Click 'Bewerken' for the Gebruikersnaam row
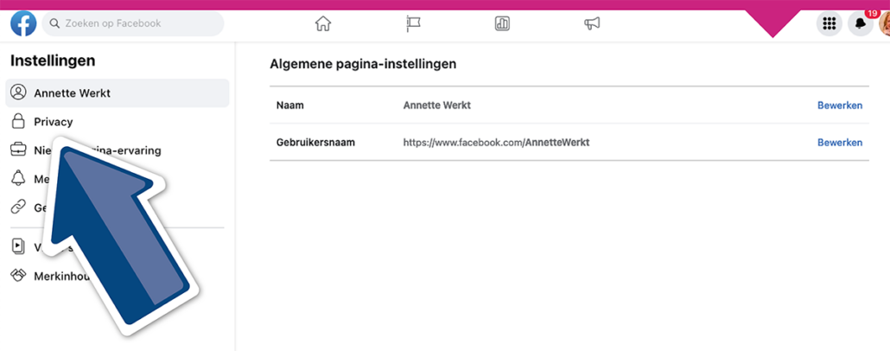Screen dimensions: 890x351 [839, 143]
